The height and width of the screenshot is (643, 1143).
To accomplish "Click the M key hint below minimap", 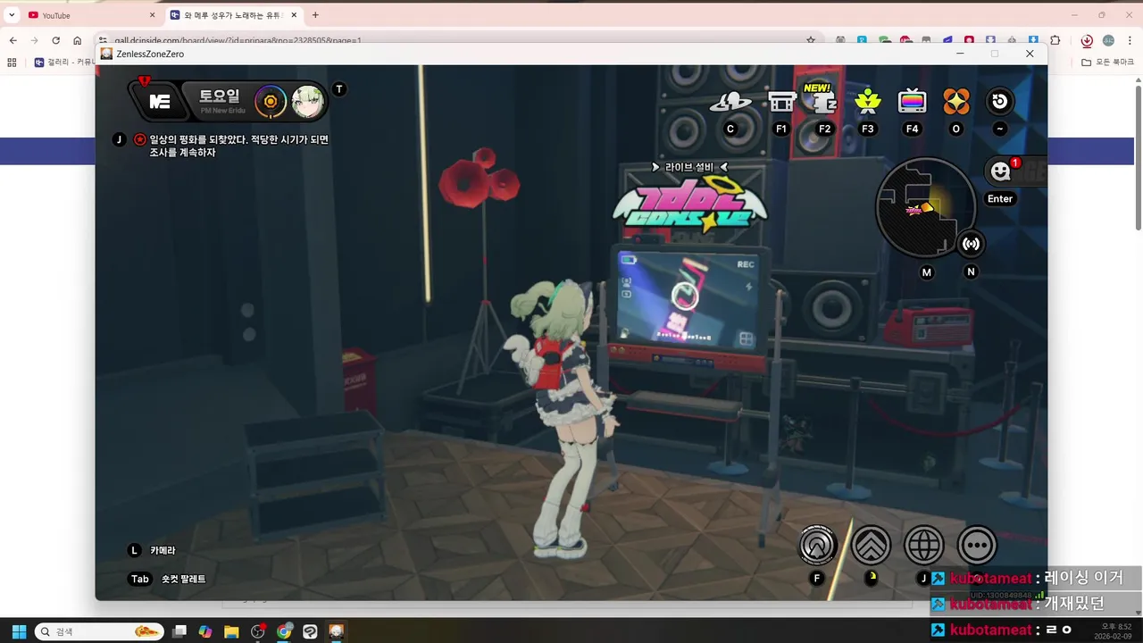I will click(927, 272).
